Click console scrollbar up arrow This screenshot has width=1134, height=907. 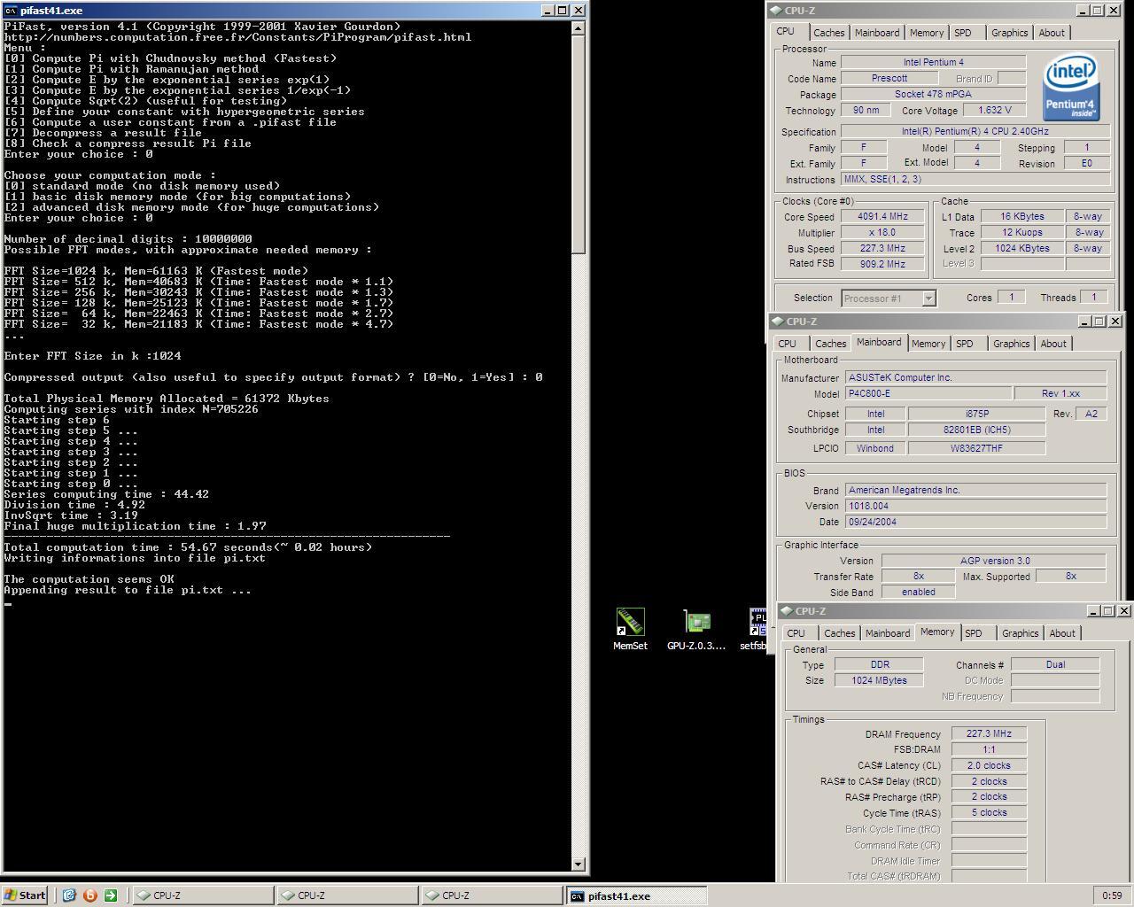click(x=578, y=28)
